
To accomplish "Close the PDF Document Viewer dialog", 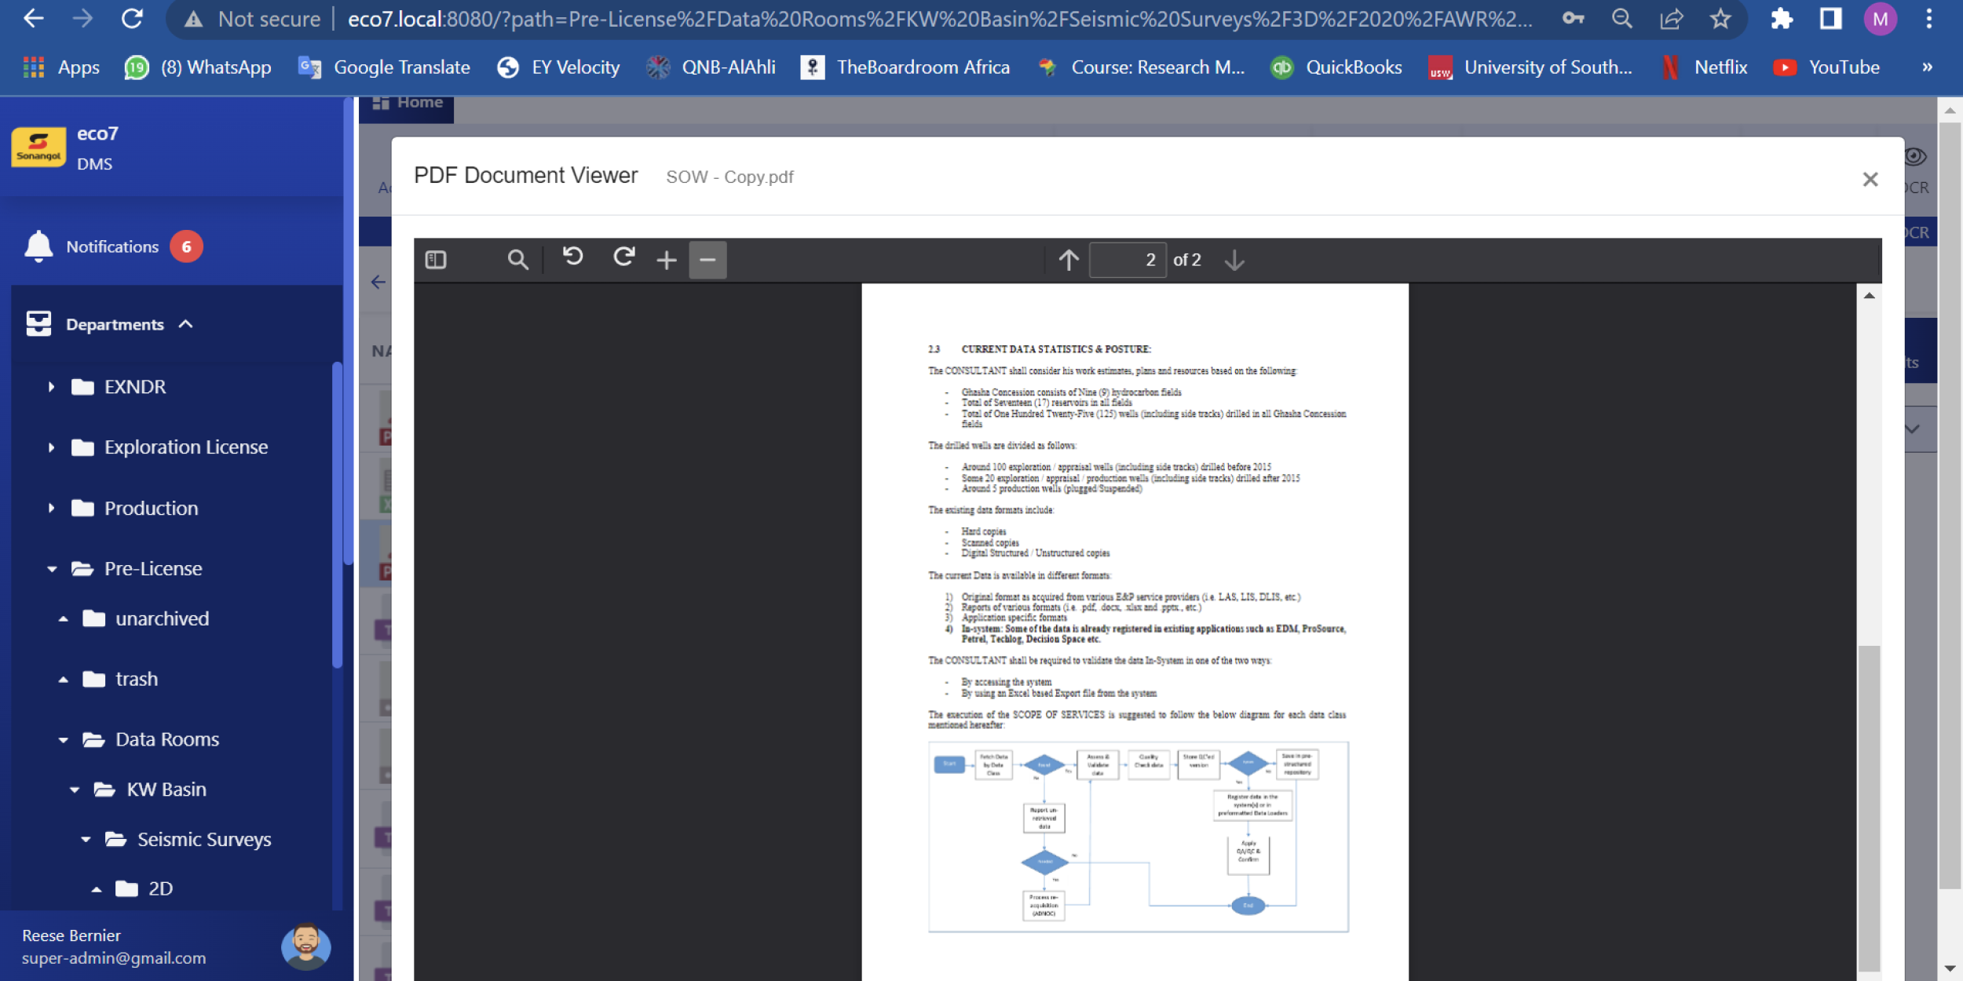I will coord(1870,180).
